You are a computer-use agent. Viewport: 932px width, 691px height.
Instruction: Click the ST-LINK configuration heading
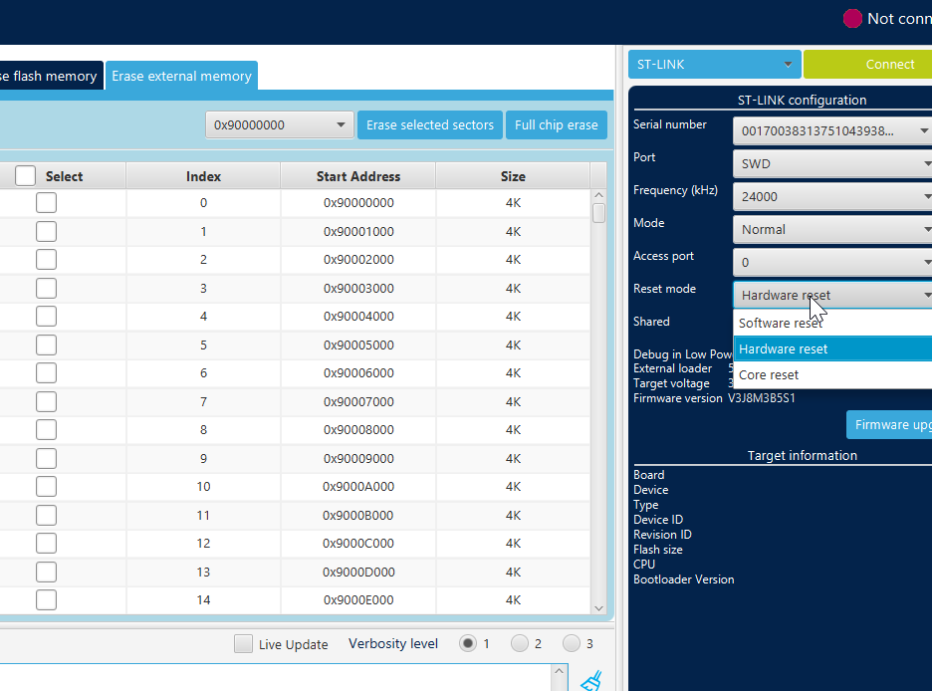point(802,100)
